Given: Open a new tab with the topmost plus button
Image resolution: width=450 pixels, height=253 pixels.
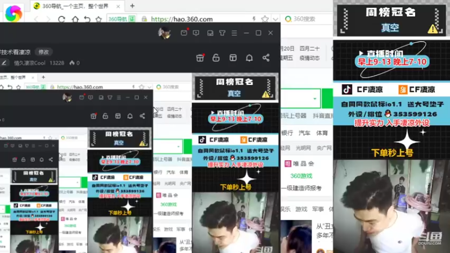Looking at the screenshot, I should click(132, 6).
